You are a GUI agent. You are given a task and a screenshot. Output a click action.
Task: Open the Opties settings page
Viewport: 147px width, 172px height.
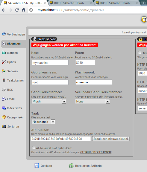click(11, 62)
